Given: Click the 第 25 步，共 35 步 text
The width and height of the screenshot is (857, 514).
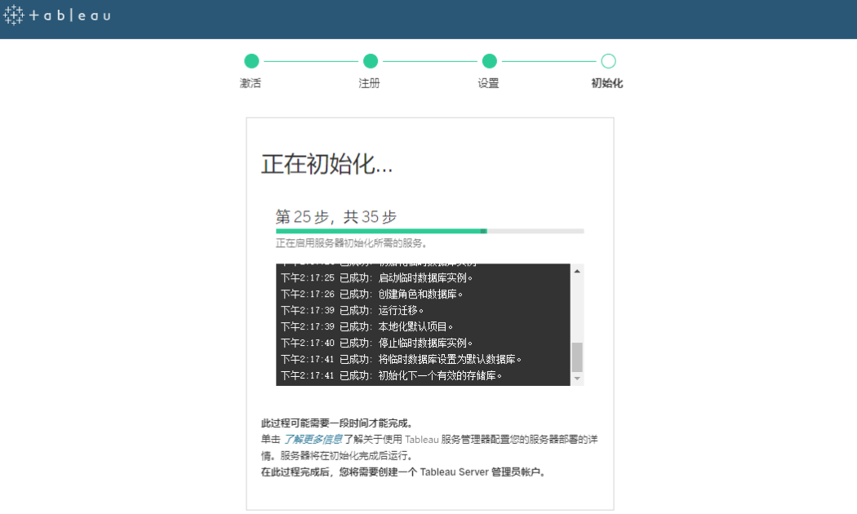Looking at the screenshot, I should coord(336,217).
